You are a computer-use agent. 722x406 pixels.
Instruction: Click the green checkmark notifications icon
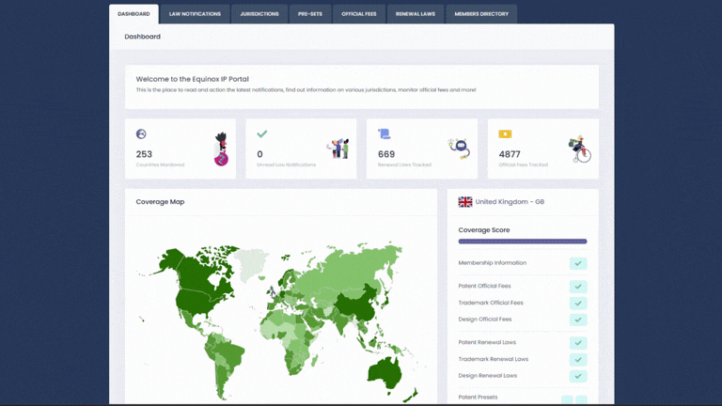262,134
